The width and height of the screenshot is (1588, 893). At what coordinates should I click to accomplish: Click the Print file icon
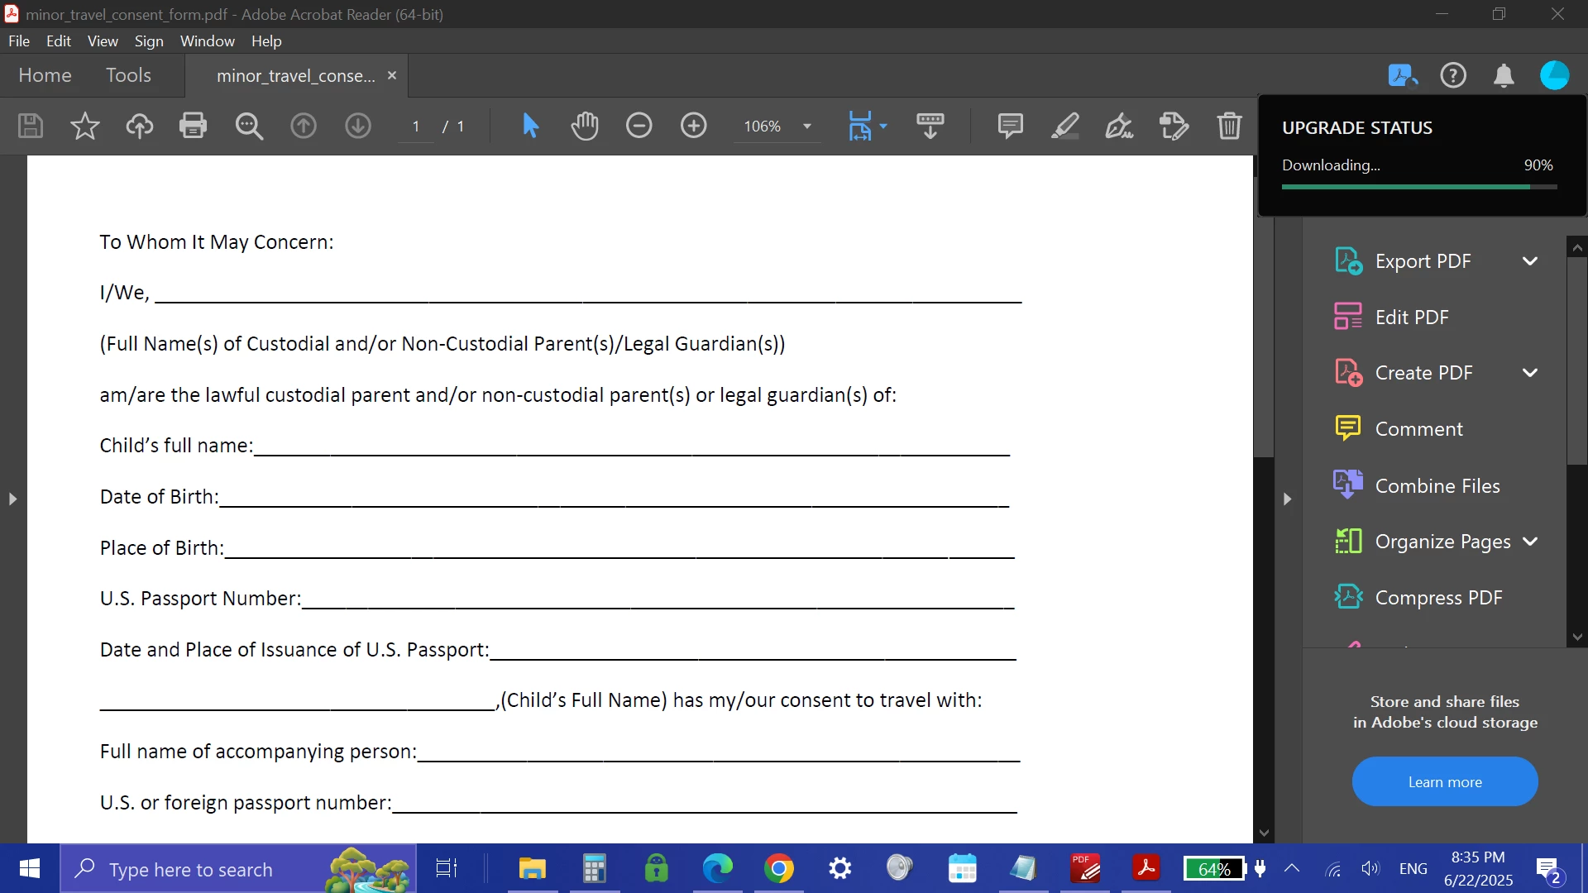click(193, 126)
